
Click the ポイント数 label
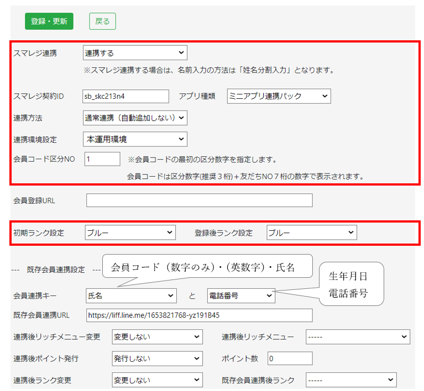click(239, 358)
